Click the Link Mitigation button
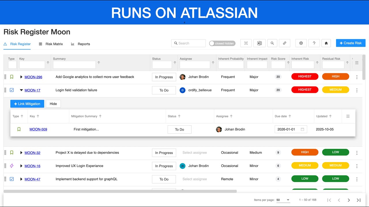The width and height of the screenshot is (369, 207). [27, 104]
